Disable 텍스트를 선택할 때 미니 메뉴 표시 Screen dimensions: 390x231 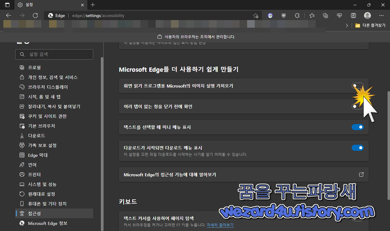[357, 127]
